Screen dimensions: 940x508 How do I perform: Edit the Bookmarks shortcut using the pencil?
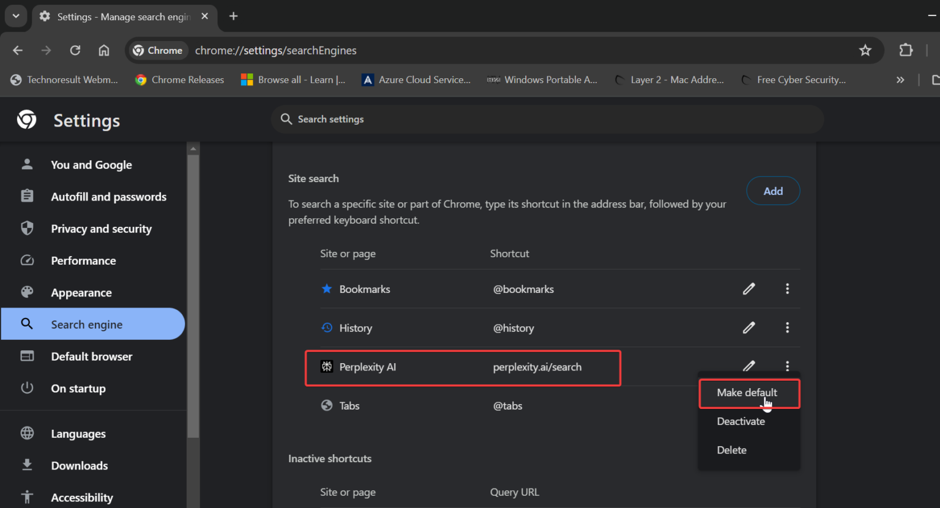tap(749, 289)
